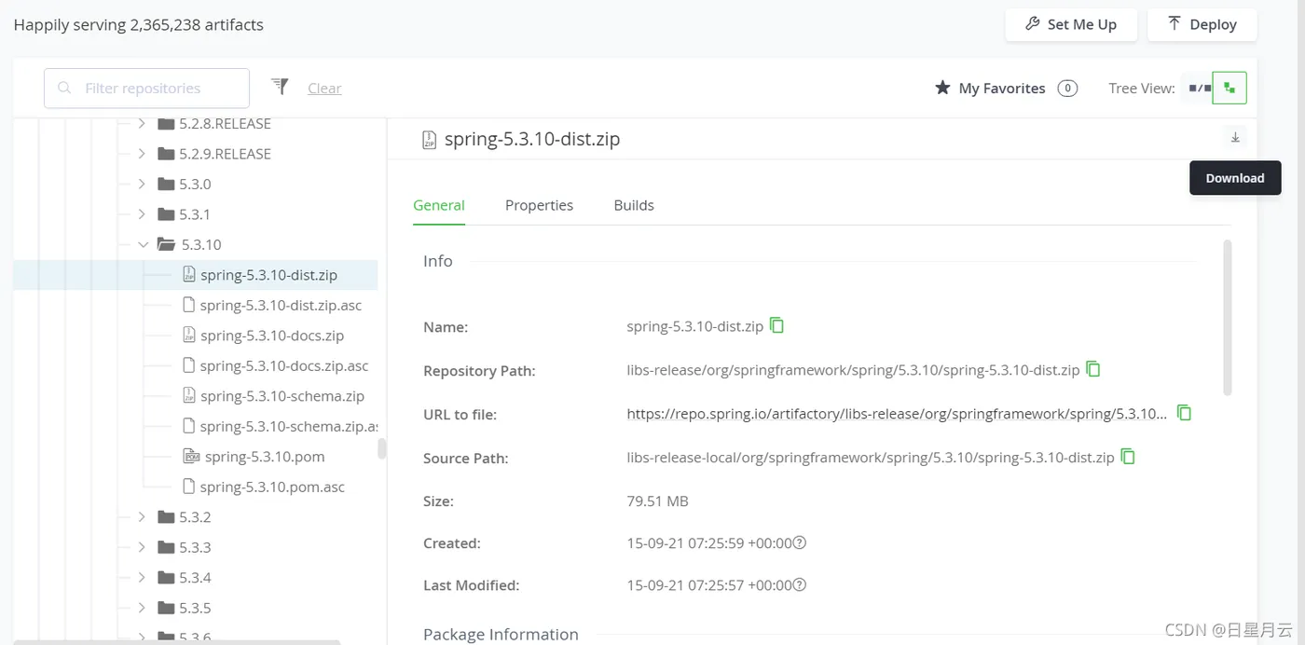
Task: Copy the URL to file
Action: pyautogui.click(x=1185, y=412)
